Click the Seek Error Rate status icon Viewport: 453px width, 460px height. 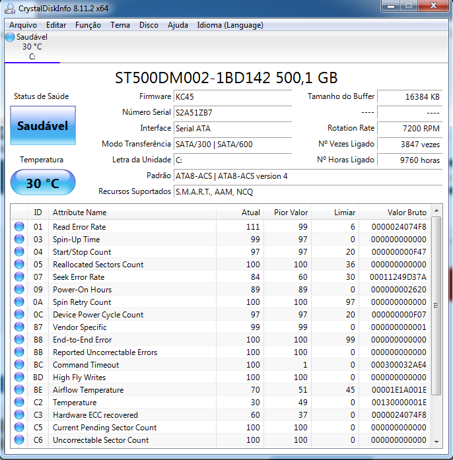coord(19,277)
